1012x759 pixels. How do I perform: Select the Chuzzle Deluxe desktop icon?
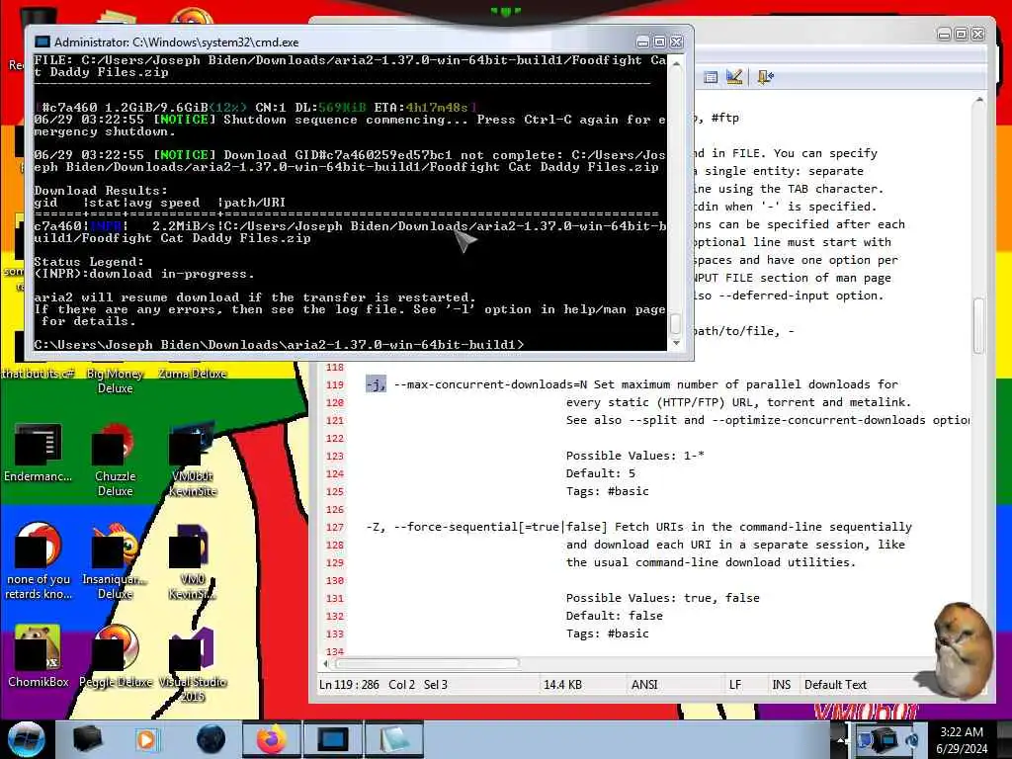[115, 460]
